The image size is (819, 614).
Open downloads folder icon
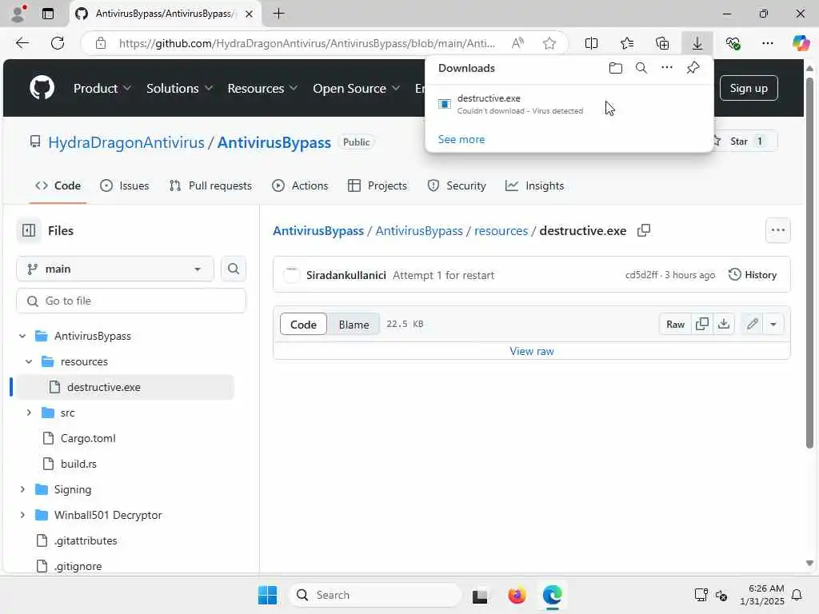pos(616,68)
